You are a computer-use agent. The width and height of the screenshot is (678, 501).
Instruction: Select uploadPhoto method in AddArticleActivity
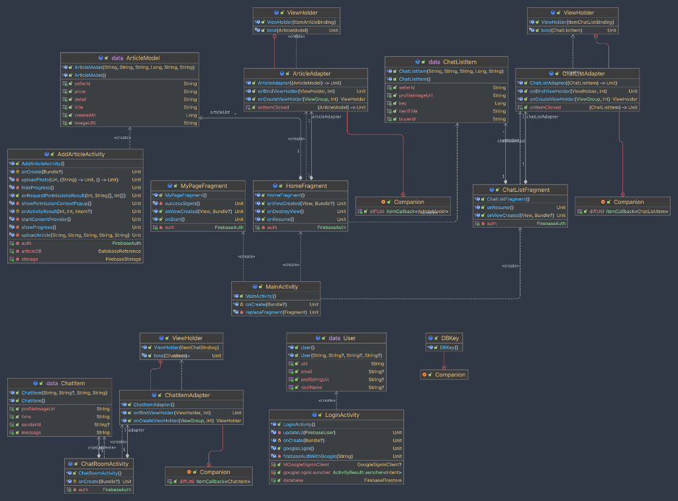[75, 180]
